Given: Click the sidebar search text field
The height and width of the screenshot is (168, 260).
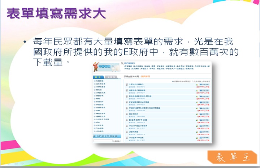Looking at the screenshot, I should (x=103, y=141).
